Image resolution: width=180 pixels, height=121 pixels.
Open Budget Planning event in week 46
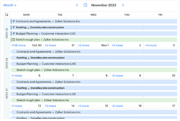point(27,64)
